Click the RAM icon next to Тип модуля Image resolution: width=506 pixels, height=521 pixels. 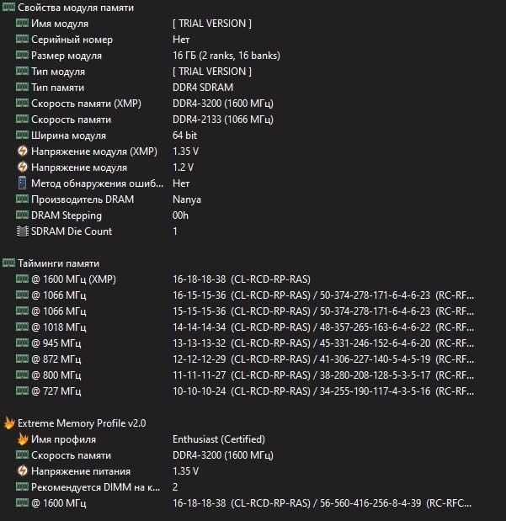point(22,71)
